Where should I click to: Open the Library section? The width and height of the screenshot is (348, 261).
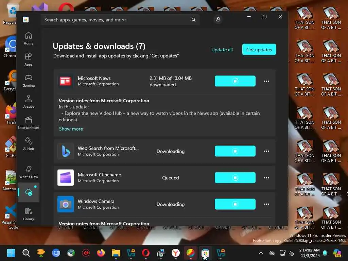tap(29, 214)
